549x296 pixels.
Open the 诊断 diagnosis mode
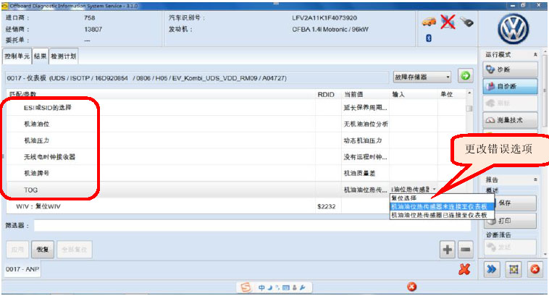[510, 69]
